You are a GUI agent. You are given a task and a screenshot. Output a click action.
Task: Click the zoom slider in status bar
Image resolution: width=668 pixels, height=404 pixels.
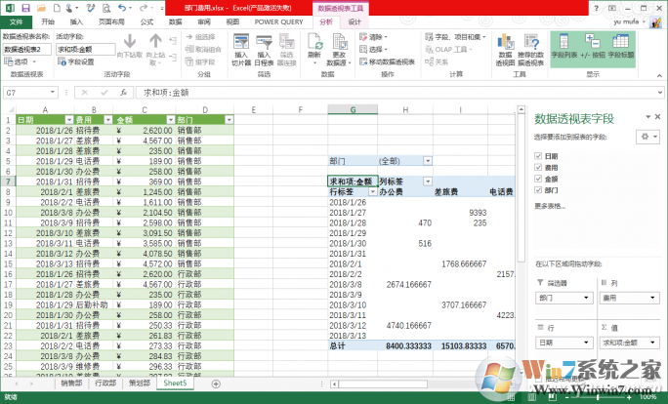[605, 397]
